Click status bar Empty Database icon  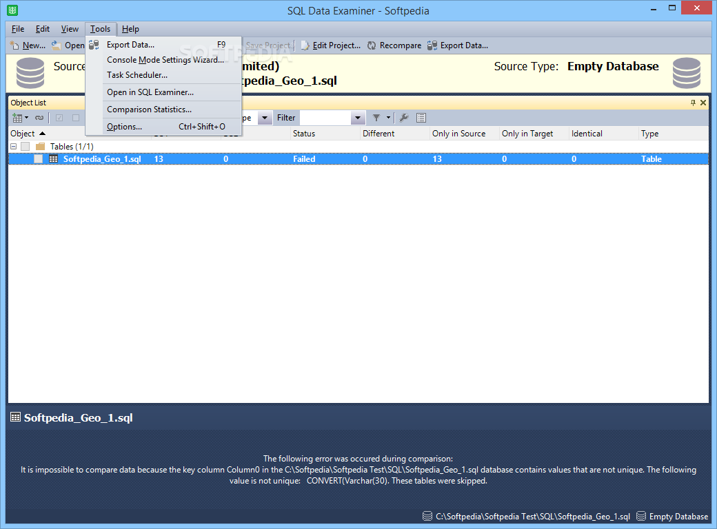click(641, 516)
